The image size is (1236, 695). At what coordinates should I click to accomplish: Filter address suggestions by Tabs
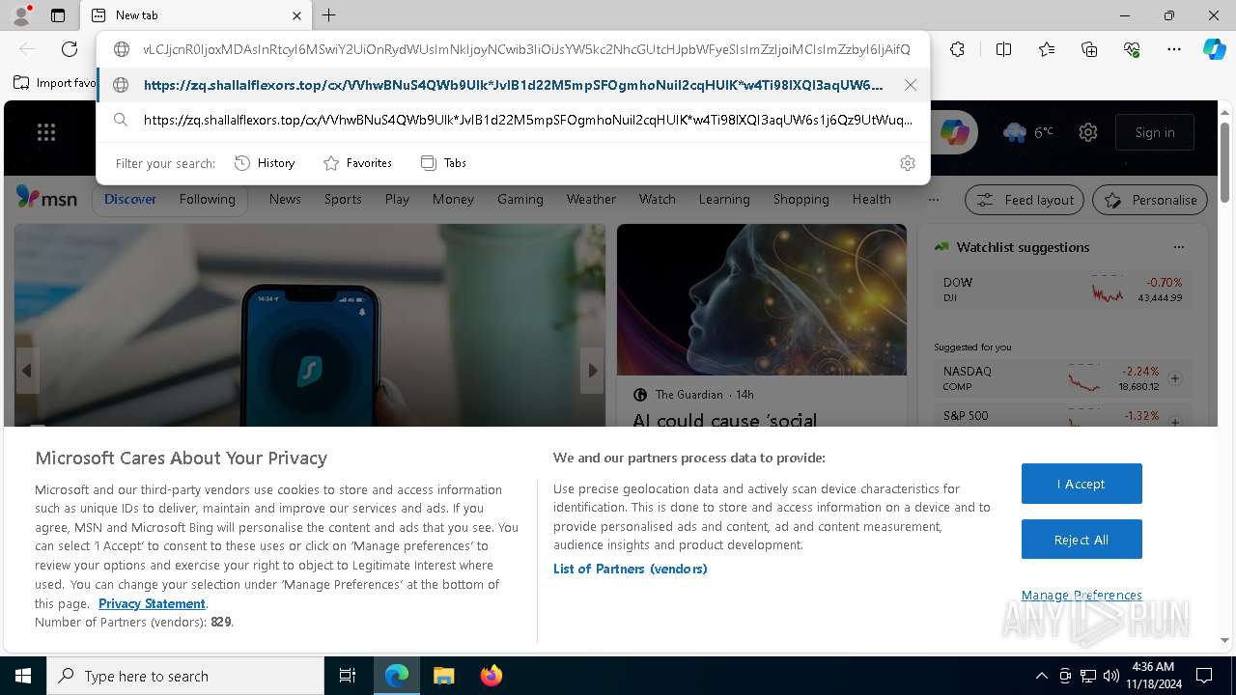coord(443,163)
